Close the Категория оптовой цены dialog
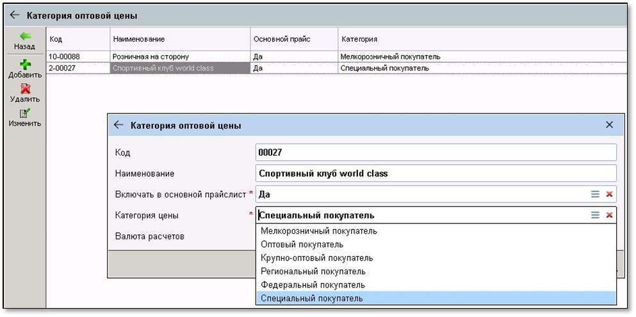 pyautogui.click(x=609, y=125)
